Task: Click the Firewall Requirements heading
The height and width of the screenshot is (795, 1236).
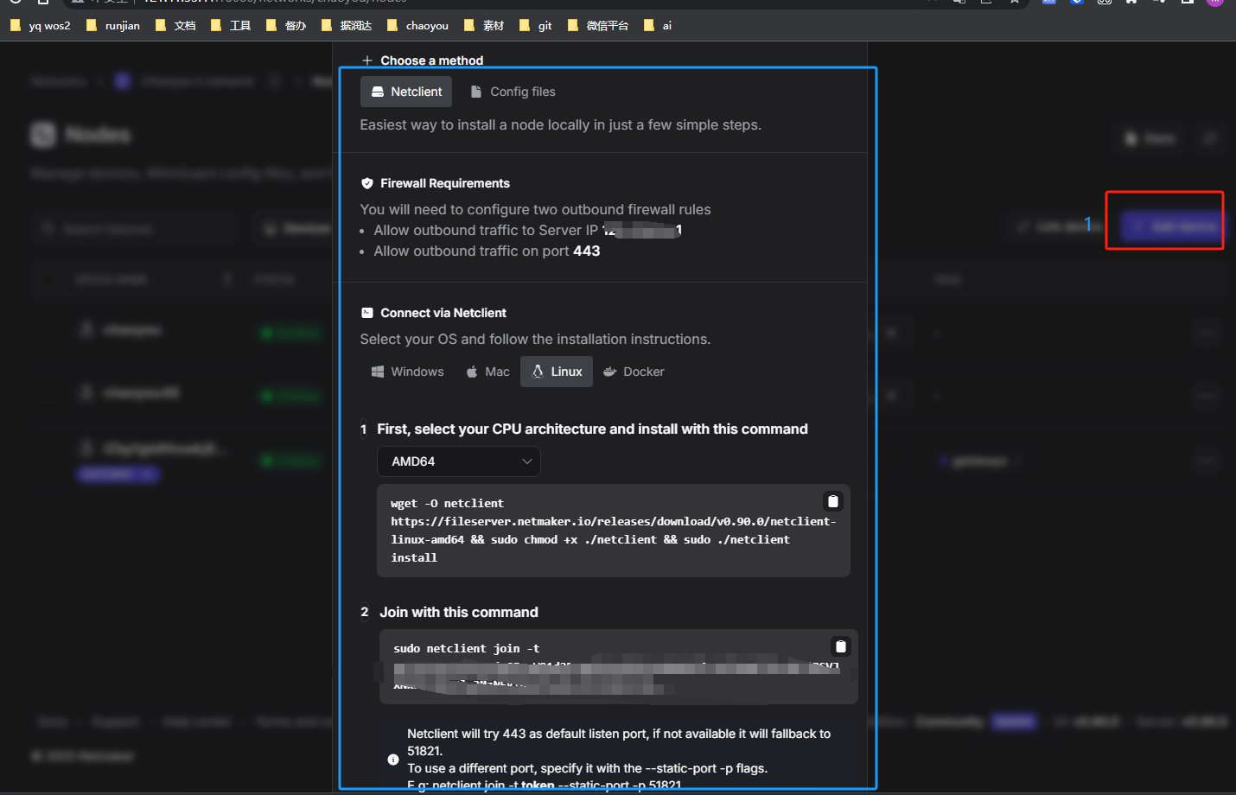Action: pos(445,183)
